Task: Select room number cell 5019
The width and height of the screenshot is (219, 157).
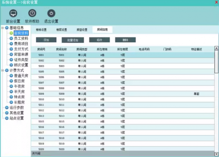Action: tap(41, 143)
